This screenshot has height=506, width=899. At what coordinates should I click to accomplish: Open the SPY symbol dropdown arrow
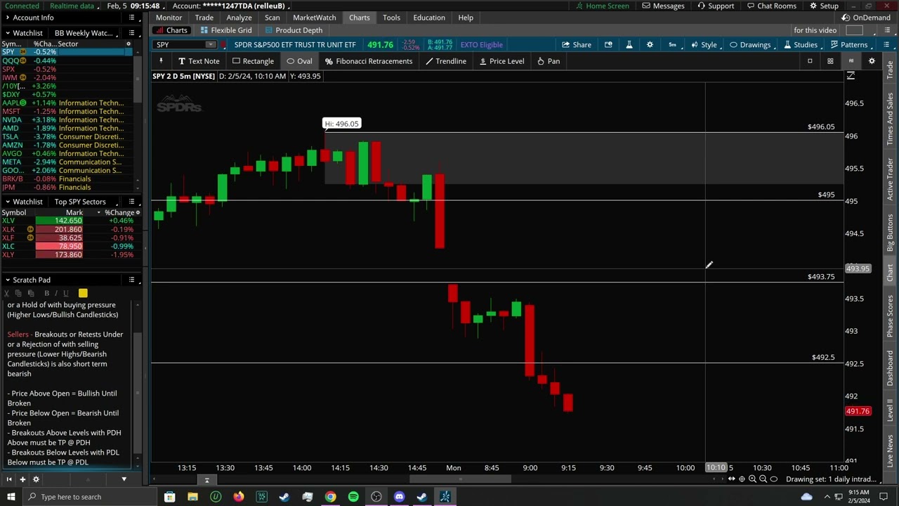210,45
